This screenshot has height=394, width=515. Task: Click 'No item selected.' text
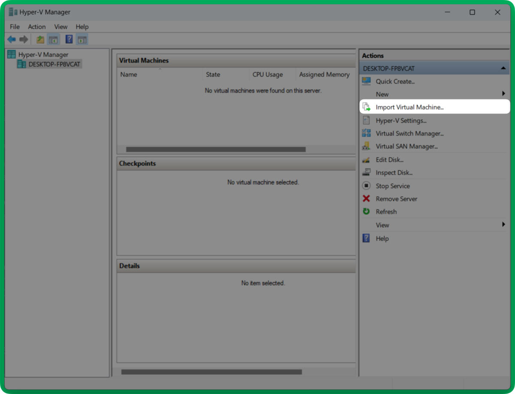pyautogui.click(x=263, y=283)
